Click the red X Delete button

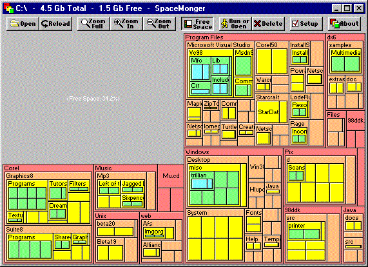coord(268,24)
